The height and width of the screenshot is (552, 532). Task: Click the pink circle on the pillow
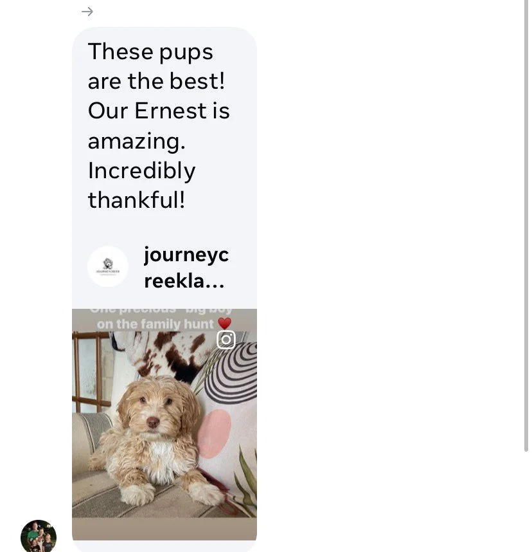(x=215, y=434)
